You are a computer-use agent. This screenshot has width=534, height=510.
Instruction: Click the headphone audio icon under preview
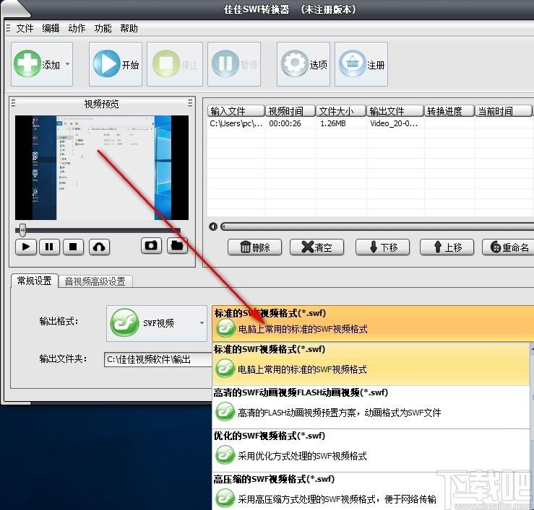tap(99, 247)
